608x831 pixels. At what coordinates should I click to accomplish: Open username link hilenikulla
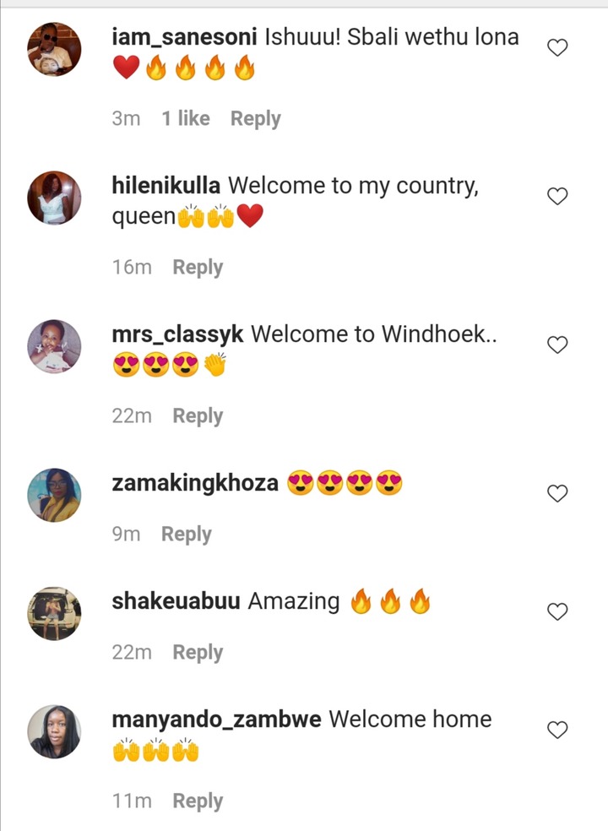point(166,186)
